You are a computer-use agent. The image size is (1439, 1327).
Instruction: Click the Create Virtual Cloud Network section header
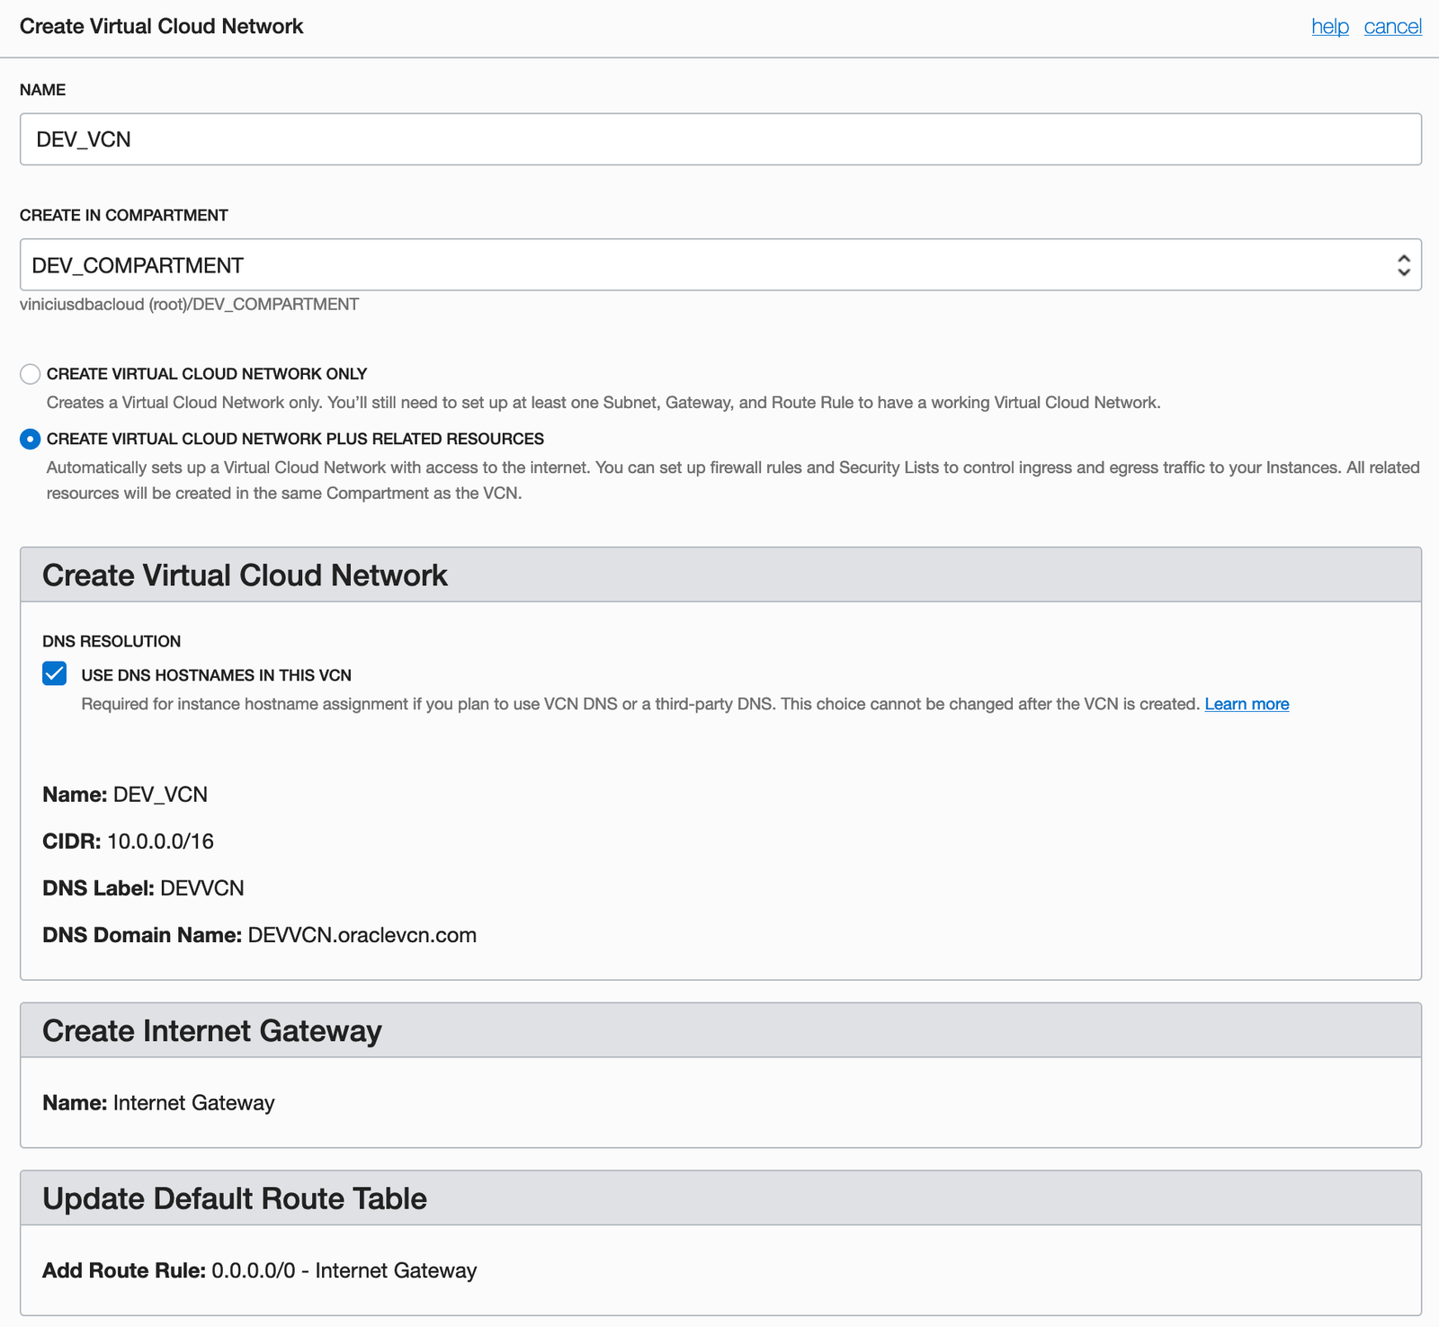point(245,575)
